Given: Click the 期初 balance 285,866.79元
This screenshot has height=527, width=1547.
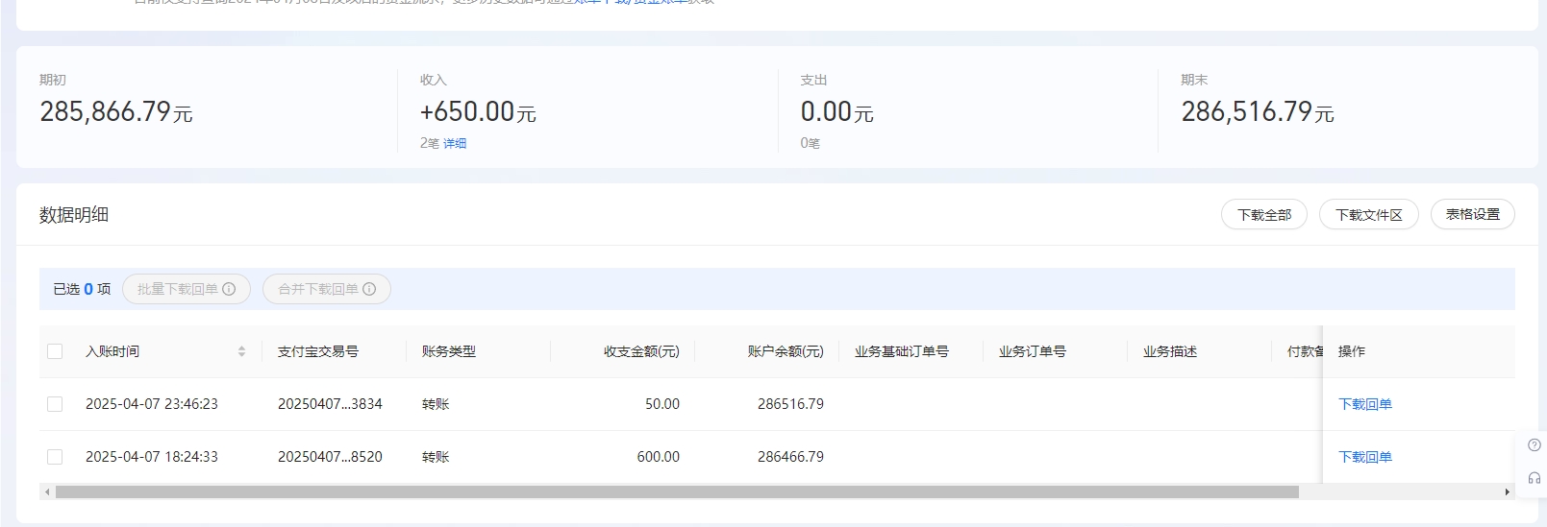Looking at the screenshot, I should pyautogui.click(x=116, y=112).
